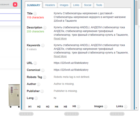
Task: Click the help icon next to Canonical
Action: click(x=43, y=70)
